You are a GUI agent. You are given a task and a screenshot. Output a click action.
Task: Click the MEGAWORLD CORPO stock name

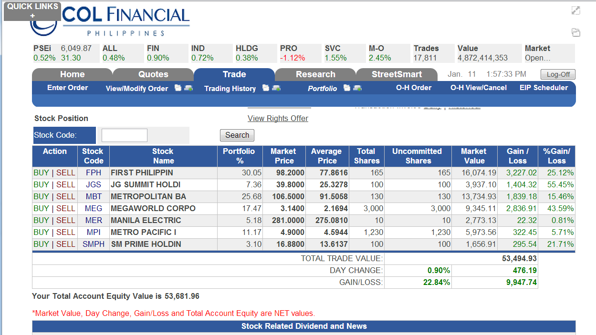(x=153, y=208)
